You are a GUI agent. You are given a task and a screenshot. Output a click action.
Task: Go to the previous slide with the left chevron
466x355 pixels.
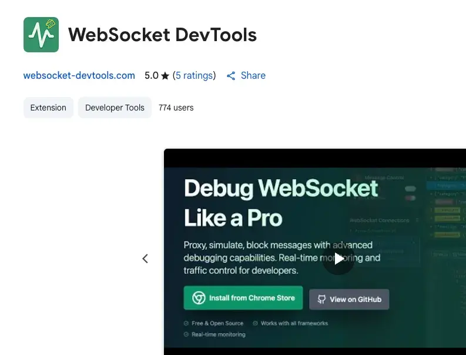(145, 259)
